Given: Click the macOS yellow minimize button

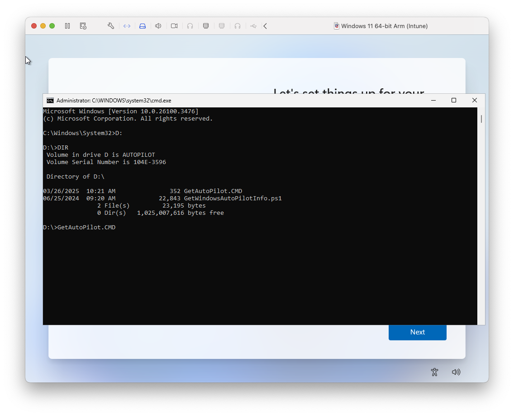Looking at the screenshot, I should coord(43,26).
